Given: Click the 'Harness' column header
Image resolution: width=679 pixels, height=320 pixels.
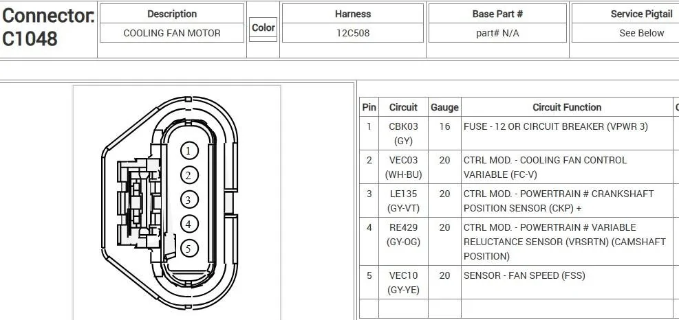Looking at the screenshot, I should pos(353,14).
